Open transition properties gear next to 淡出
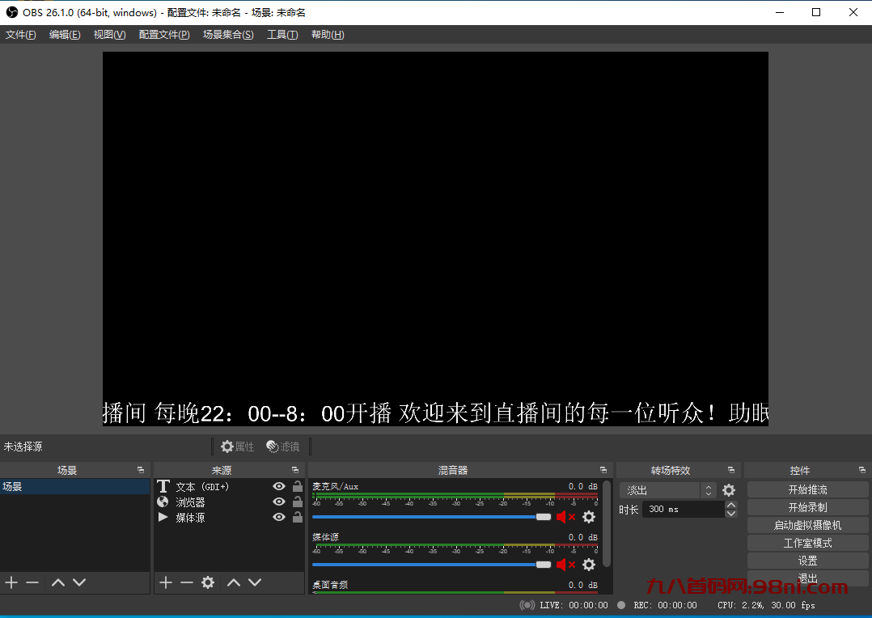The image size is (872, 618). tap(729, 490)
